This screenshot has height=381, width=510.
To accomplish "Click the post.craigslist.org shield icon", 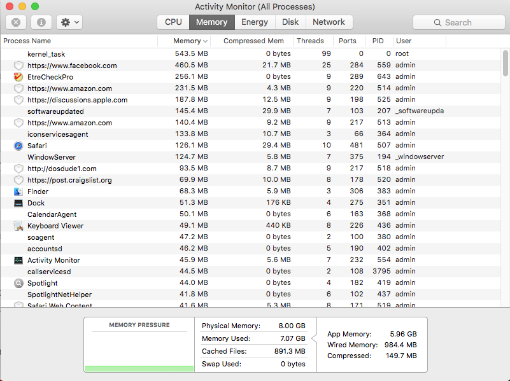I will (x=18, y=180).
